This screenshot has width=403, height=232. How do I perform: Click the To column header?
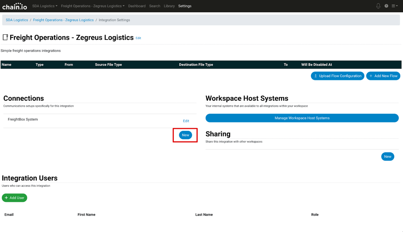(286, 65)
